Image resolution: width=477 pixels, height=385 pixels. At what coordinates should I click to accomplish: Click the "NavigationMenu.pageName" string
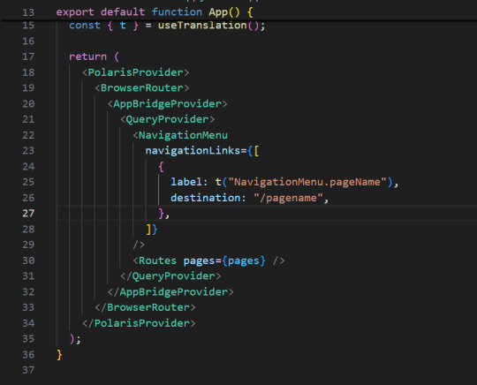307,182
